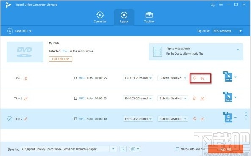Open Subtitle Disabled dropdown for Title 3
The width and height of the screenshot is (251, 156).
[173, 78]
